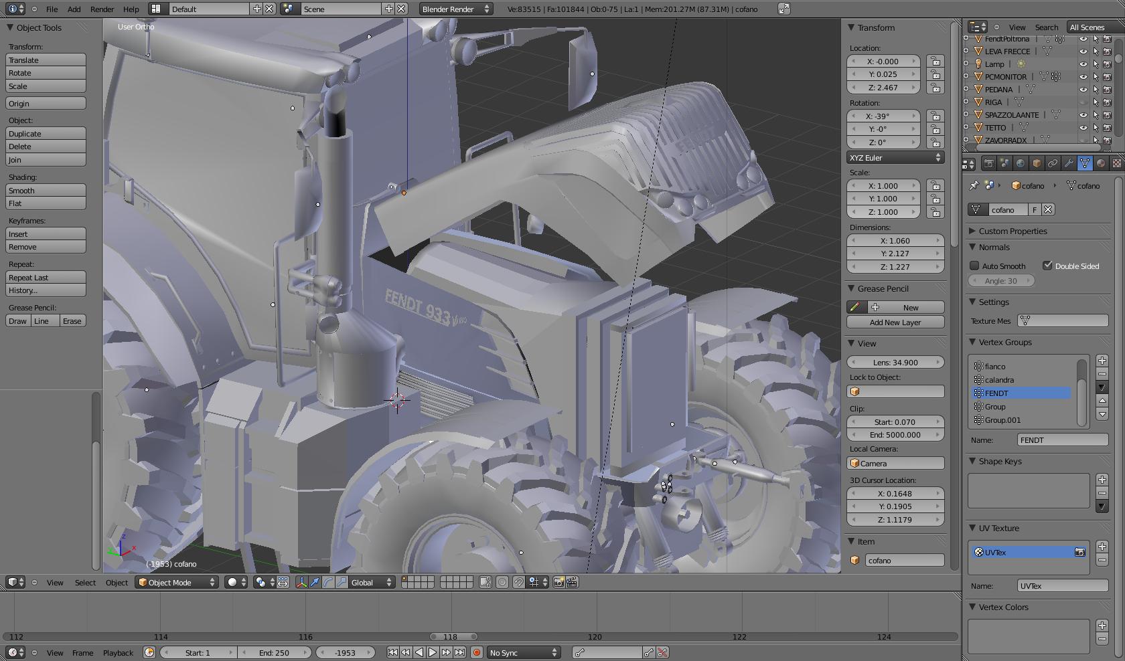1125x661 pixels.
Task: Enable automatic keyframe record button
Action: (477, 652)
